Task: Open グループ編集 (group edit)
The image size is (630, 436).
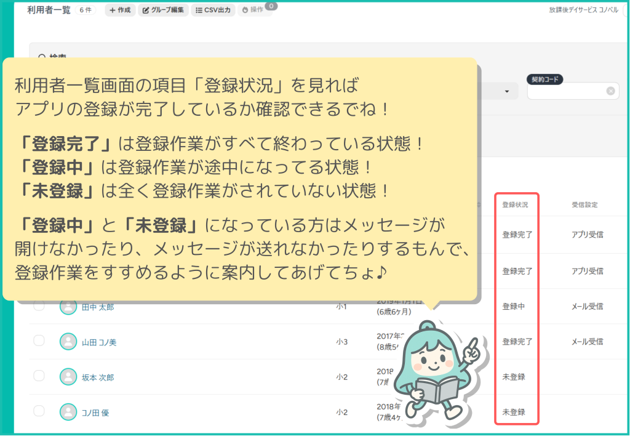Action: click(163, 10)
